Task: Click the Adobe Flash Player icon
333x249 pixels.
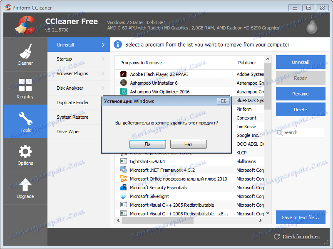Action: click(123, 74)
